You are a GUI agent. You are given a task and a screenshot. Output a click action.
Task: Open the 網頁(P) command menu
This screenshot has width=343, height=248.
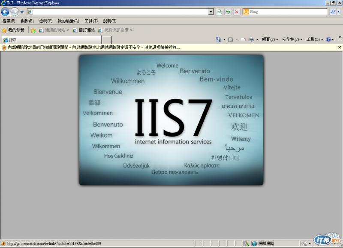coord(270,39)
